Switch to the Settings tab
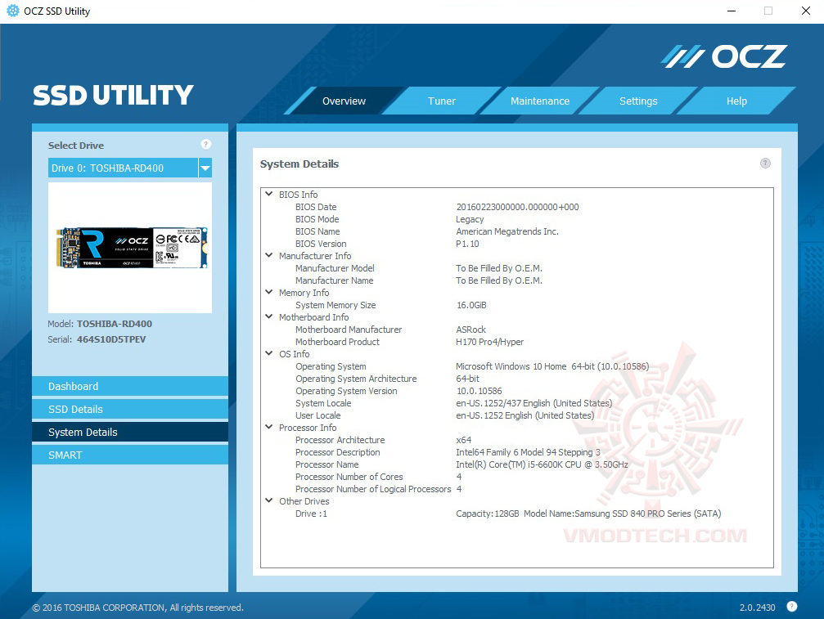The image size is (824, 619). click(x=638, y=101)
